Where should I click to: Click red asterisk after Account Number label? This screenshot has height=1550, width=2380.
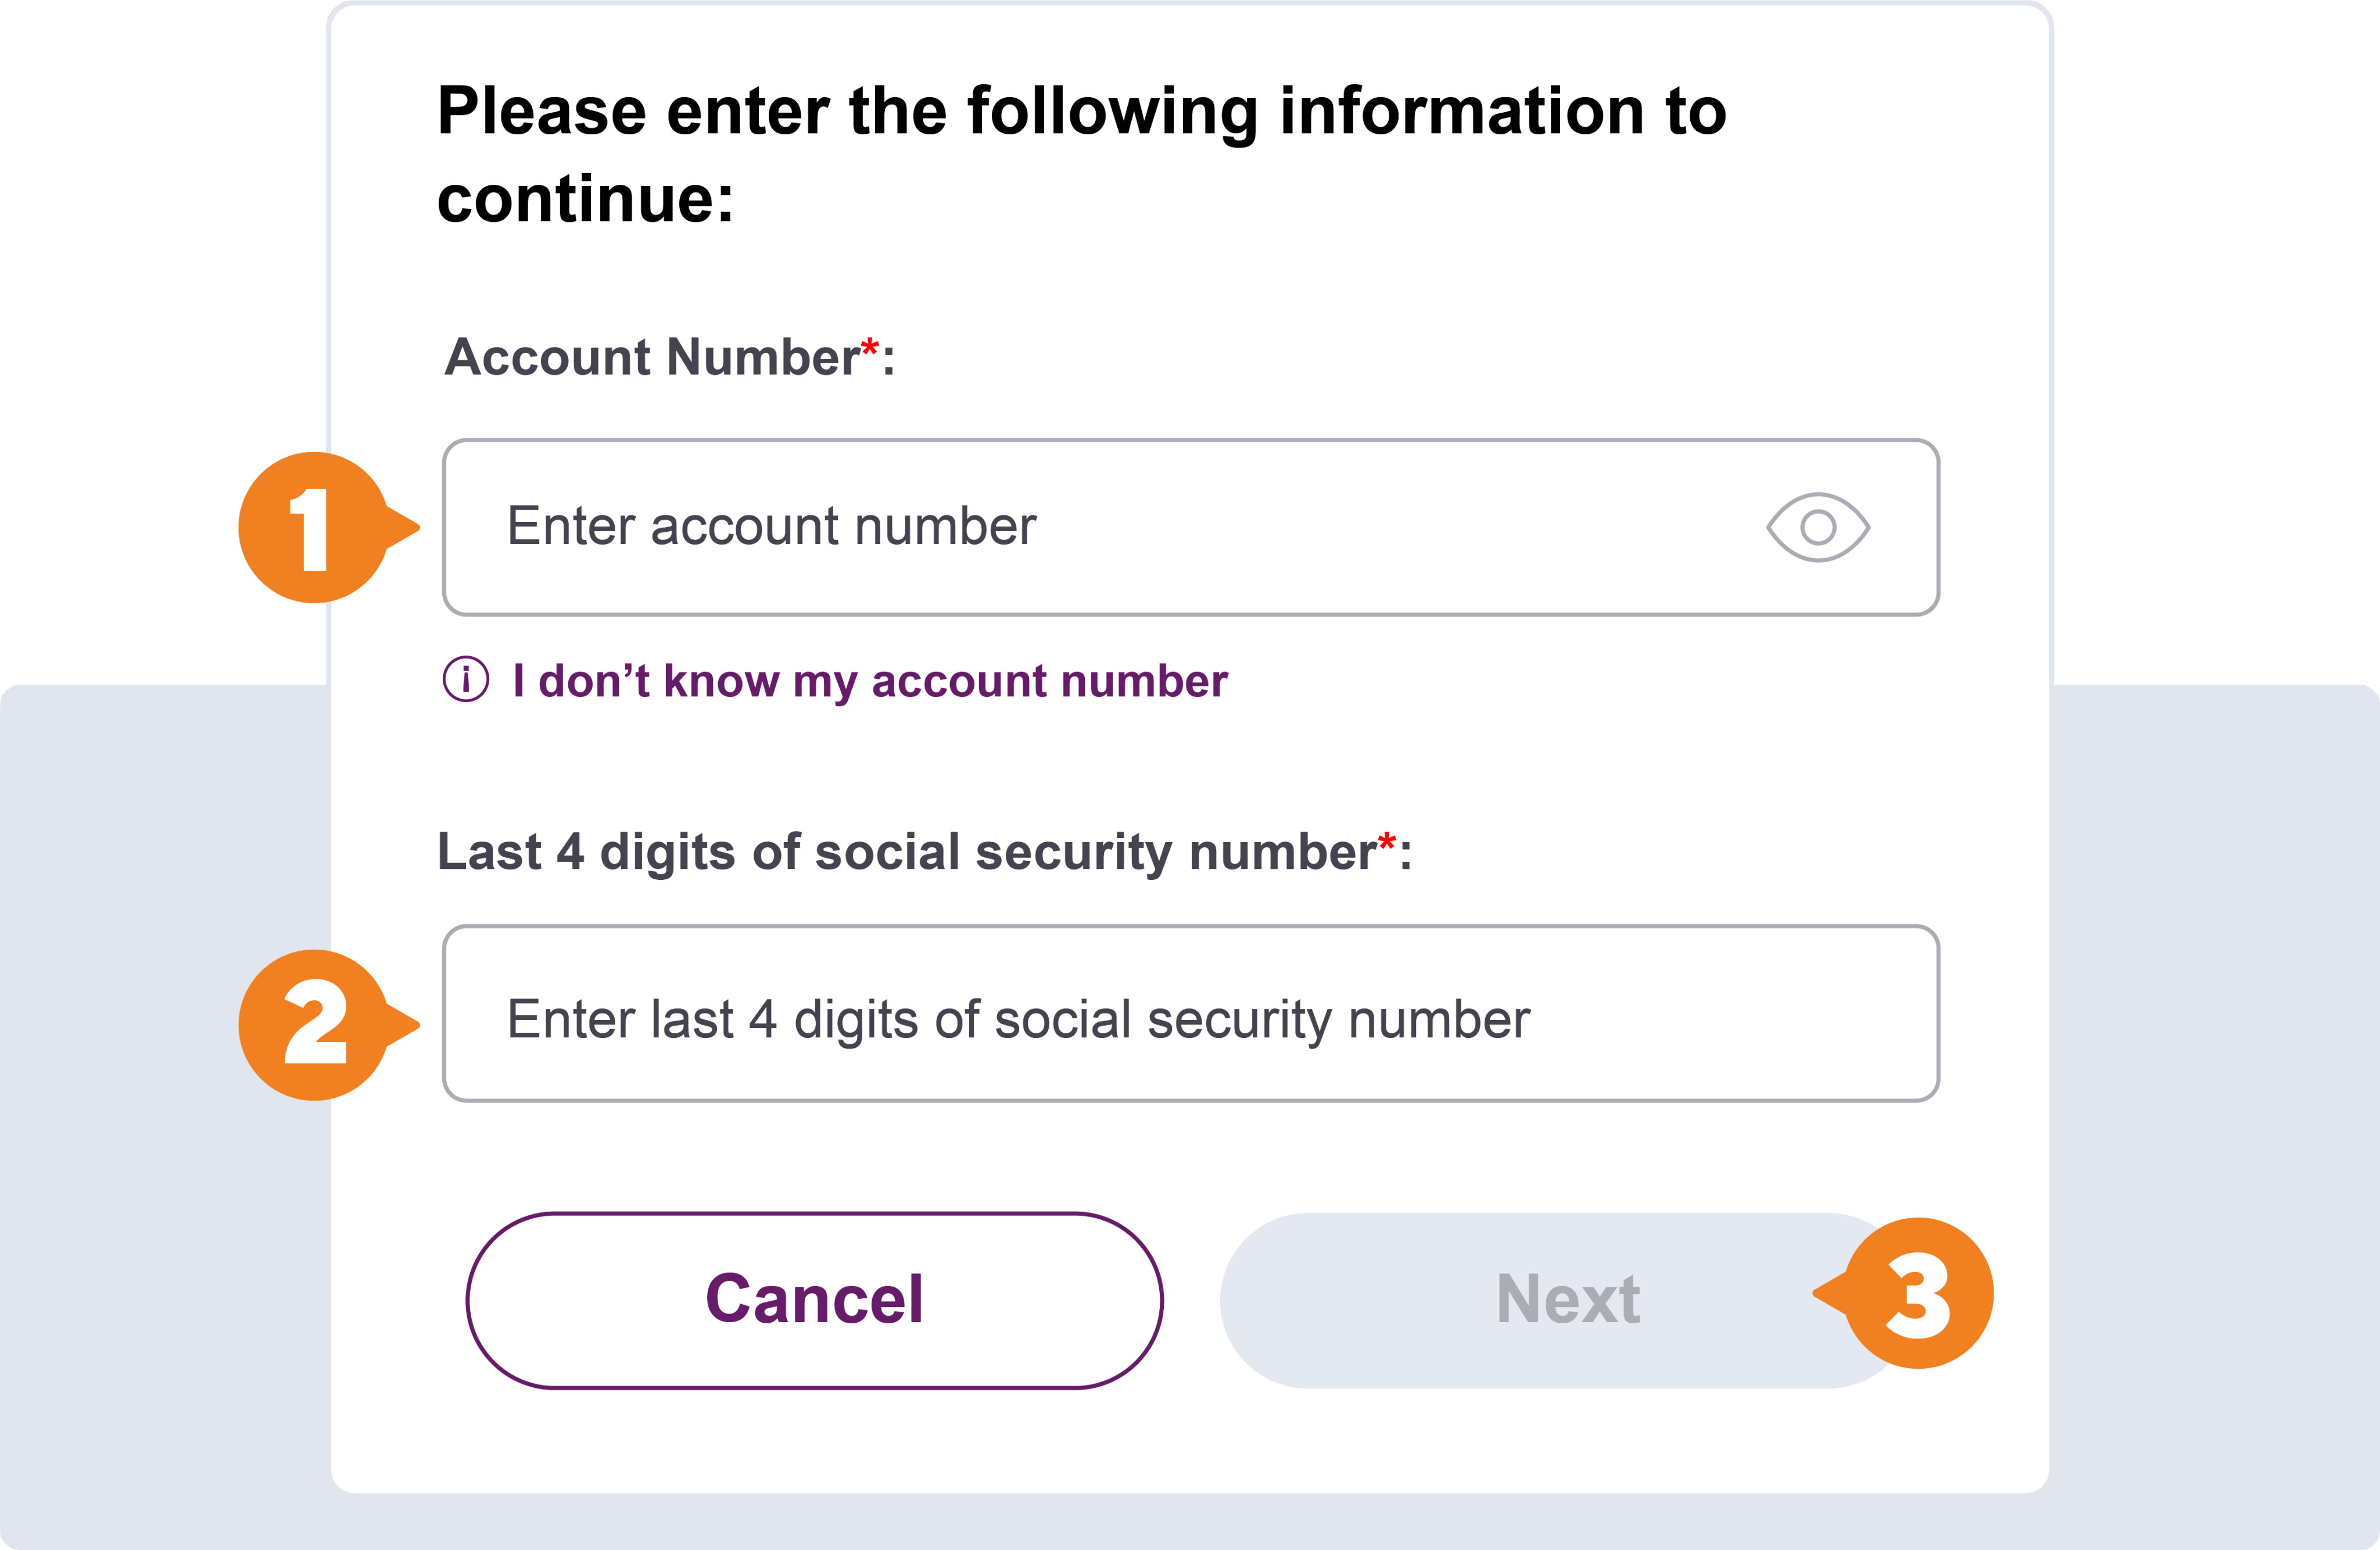pos(870,347)
